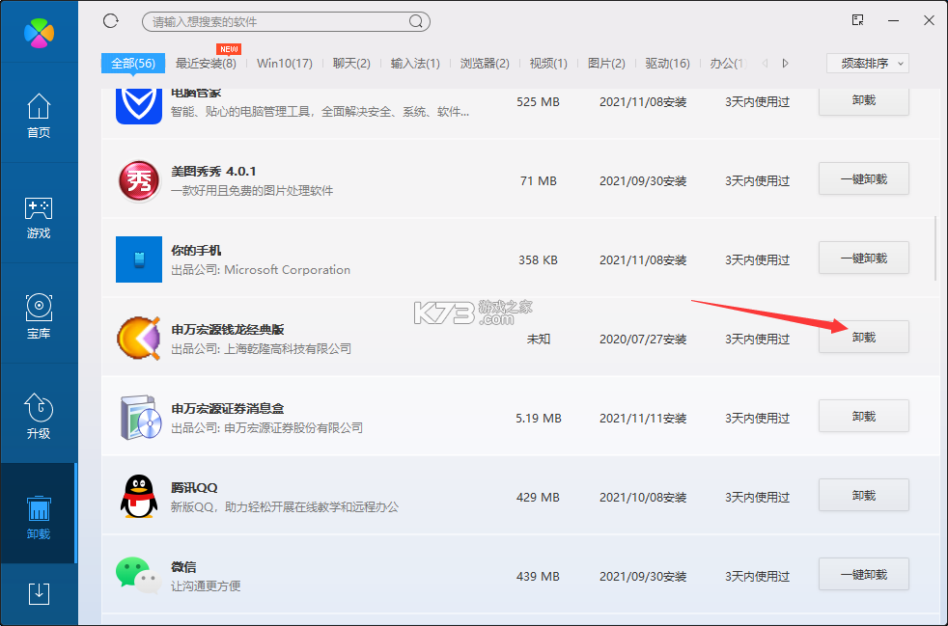Switch to the 最近安装(8) tab
The height and width of the screenshot is (626, 948).
click(x=206, y=64)
